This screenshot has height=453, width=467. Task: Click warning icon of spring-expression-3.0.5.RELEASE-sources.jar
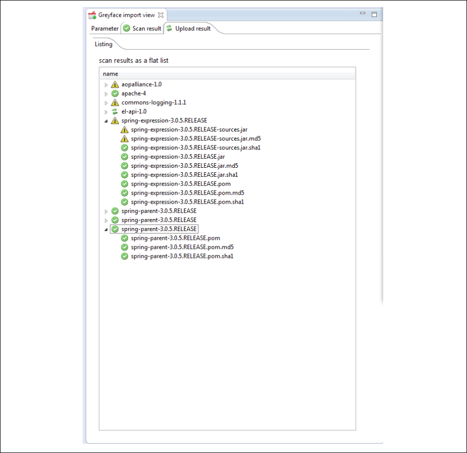click(x=125, y=129)
